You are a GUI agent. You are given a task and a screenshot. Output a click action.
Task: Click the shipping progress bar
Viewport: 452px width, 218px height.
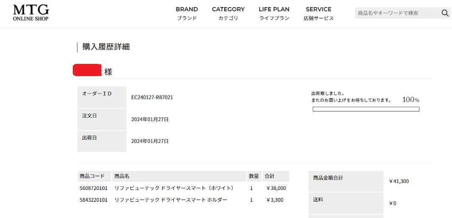click(x=366, y=109)
